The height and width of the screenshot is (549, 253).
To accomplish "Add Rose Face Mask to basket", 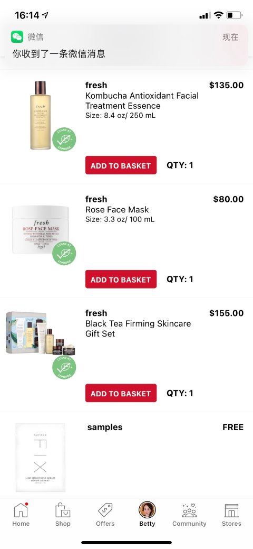I will tap(121, 279).
